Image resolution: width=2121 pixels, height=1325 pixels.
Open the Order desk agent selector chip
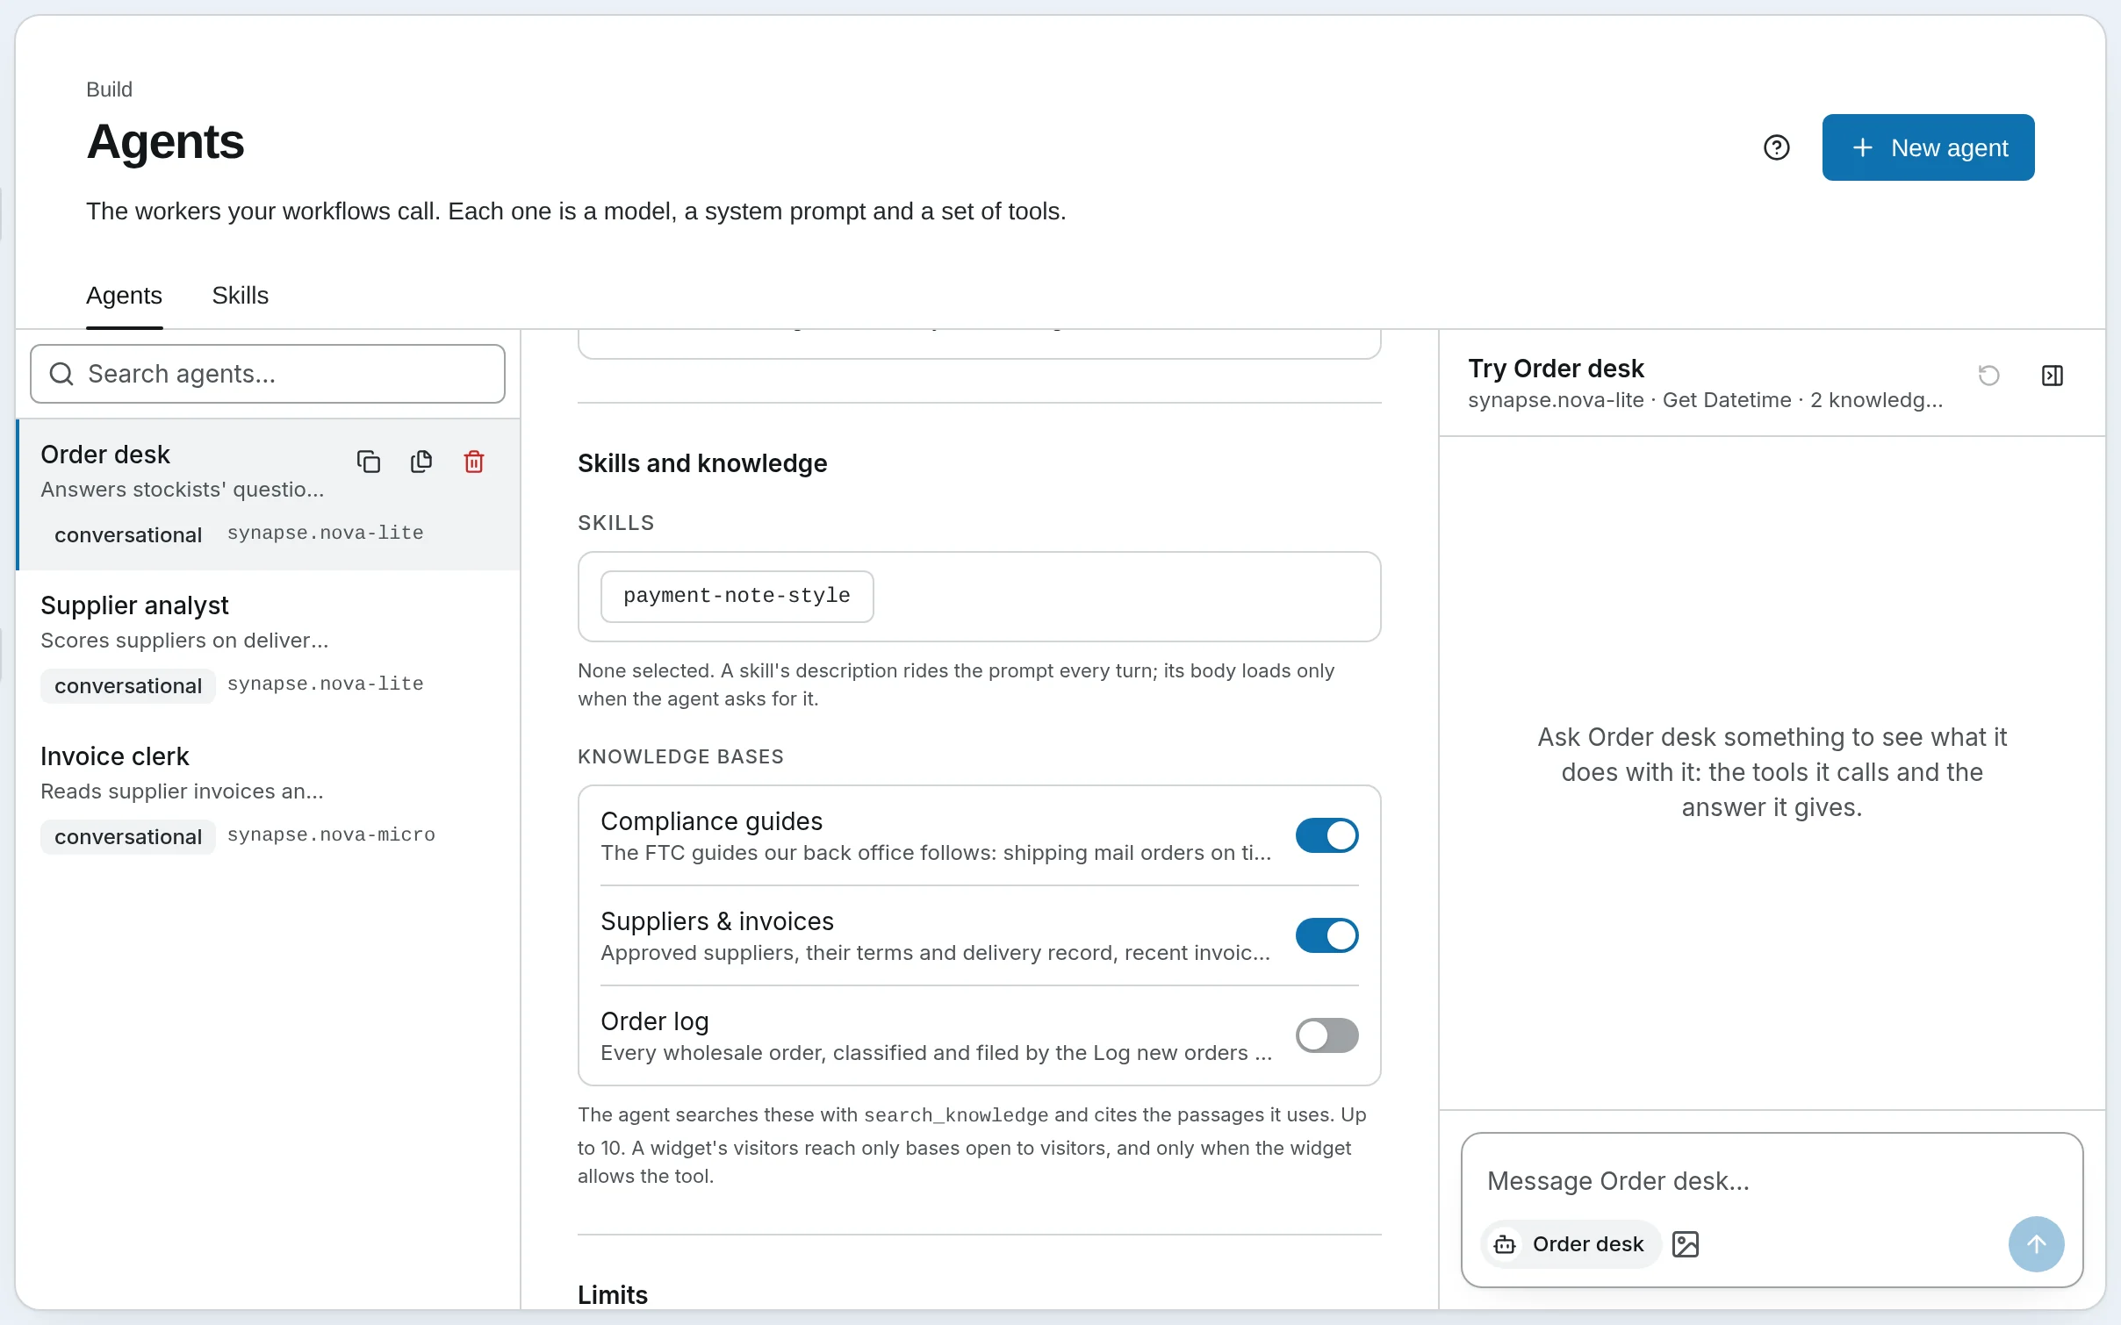tap(1571, 1244)
